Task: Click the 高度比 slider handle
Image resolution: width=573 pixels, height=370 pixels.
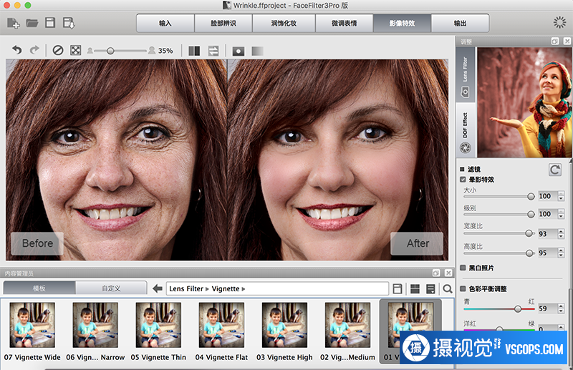Action: [529, 253]
